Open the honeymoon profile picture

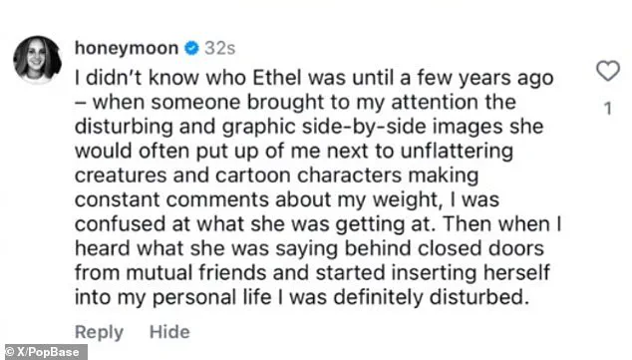click(37, 60)
